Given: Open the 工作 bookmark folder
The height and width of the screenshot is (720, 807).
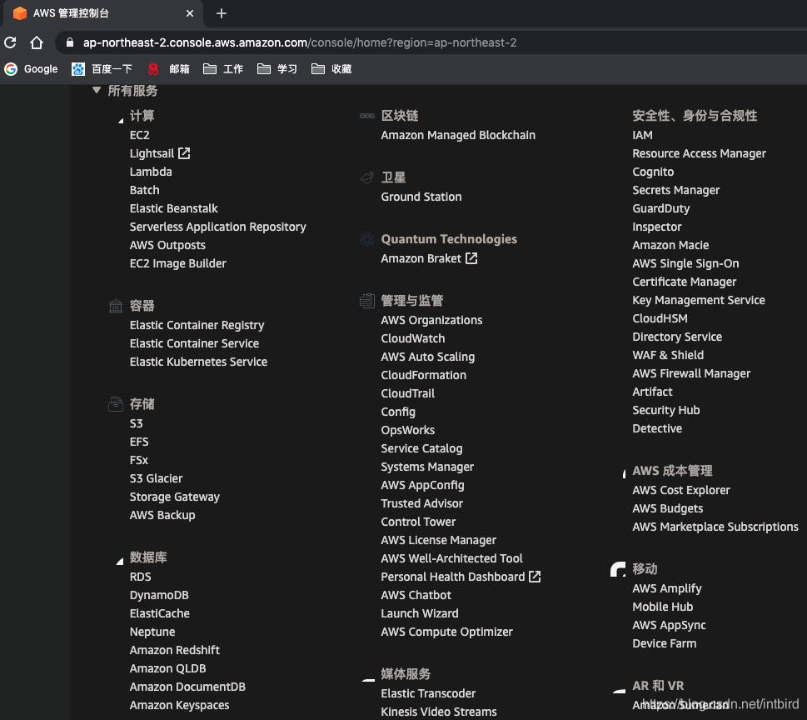Looking at the screenshot, I should [223, 69].
